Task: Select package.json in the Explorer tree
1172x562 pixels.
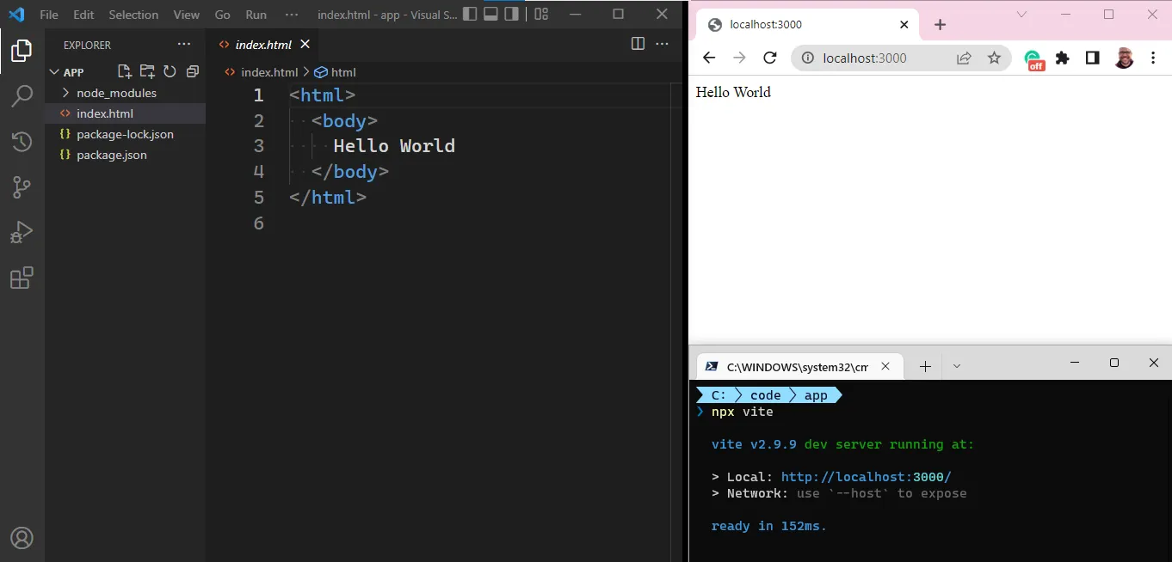Action: [125, 155]
